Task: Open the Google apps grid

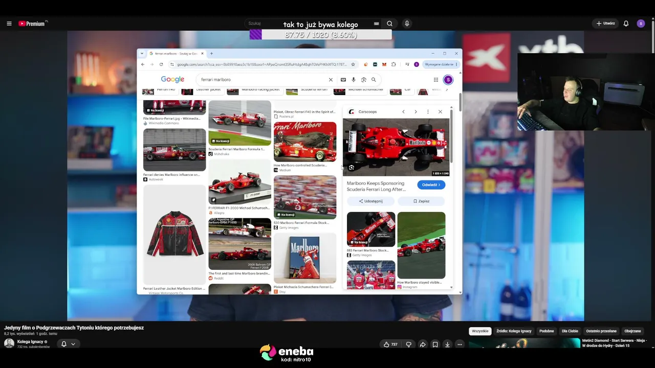Action: pyautogui.click(x=435, y=80)
